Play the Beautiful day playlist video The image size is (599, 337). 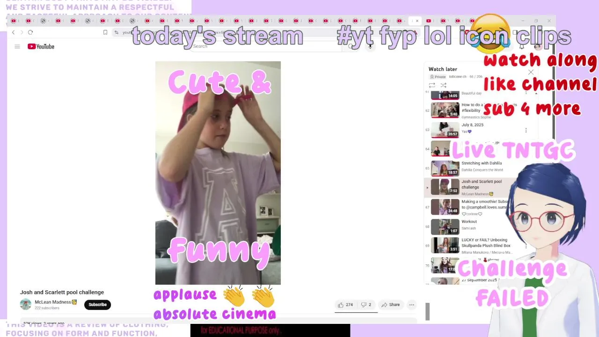pos(445,95)
